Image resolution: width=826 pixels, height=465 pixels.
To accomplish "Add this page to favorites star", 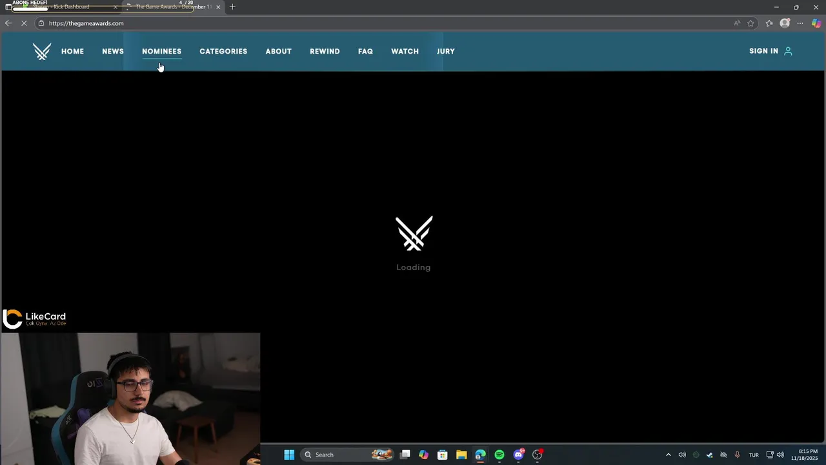I will pos(751,23).
